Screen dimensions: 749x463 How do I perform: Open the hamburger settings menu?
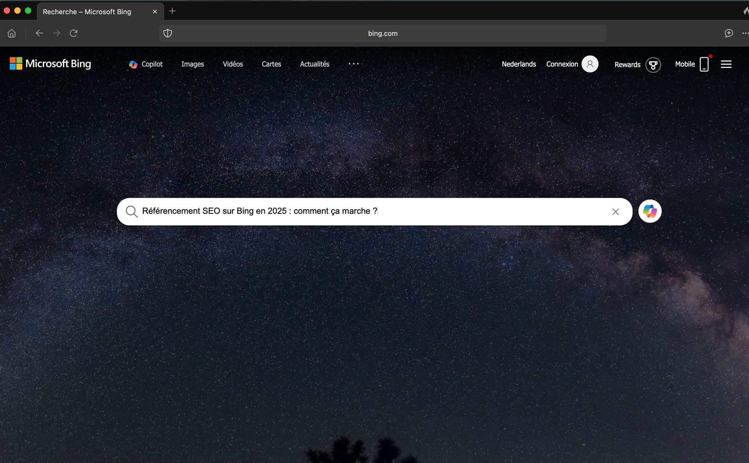click(726, 64)
